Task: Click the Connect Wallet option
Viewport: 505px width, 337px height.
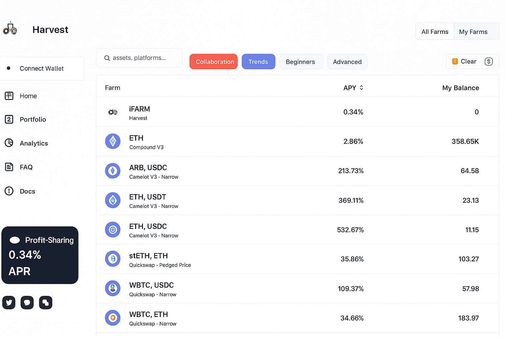Action: 41,68
